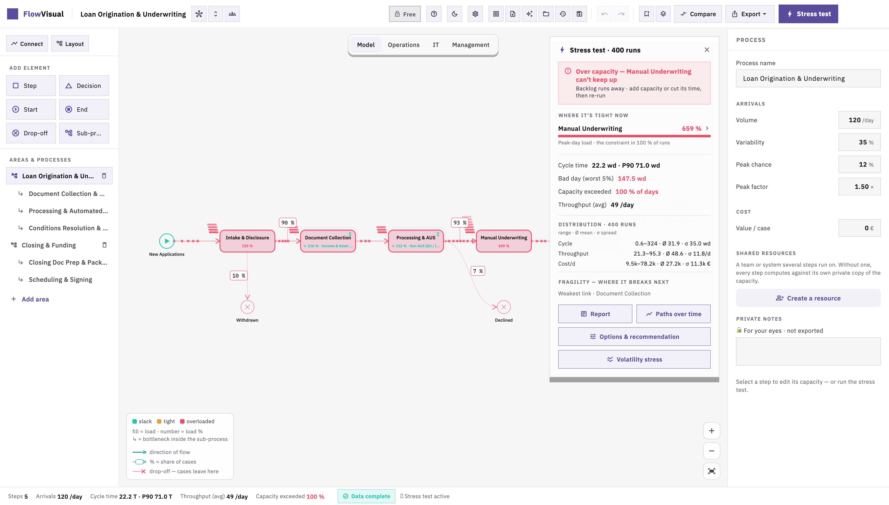Click Paths over time button
Screen dimensions: 889x505
(673, 314)
